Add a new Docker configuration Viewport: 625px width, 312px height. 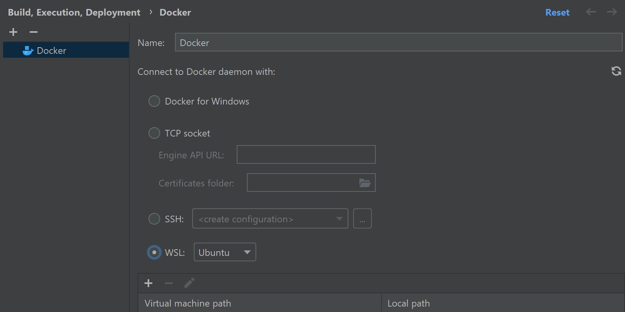click(13, 32)
